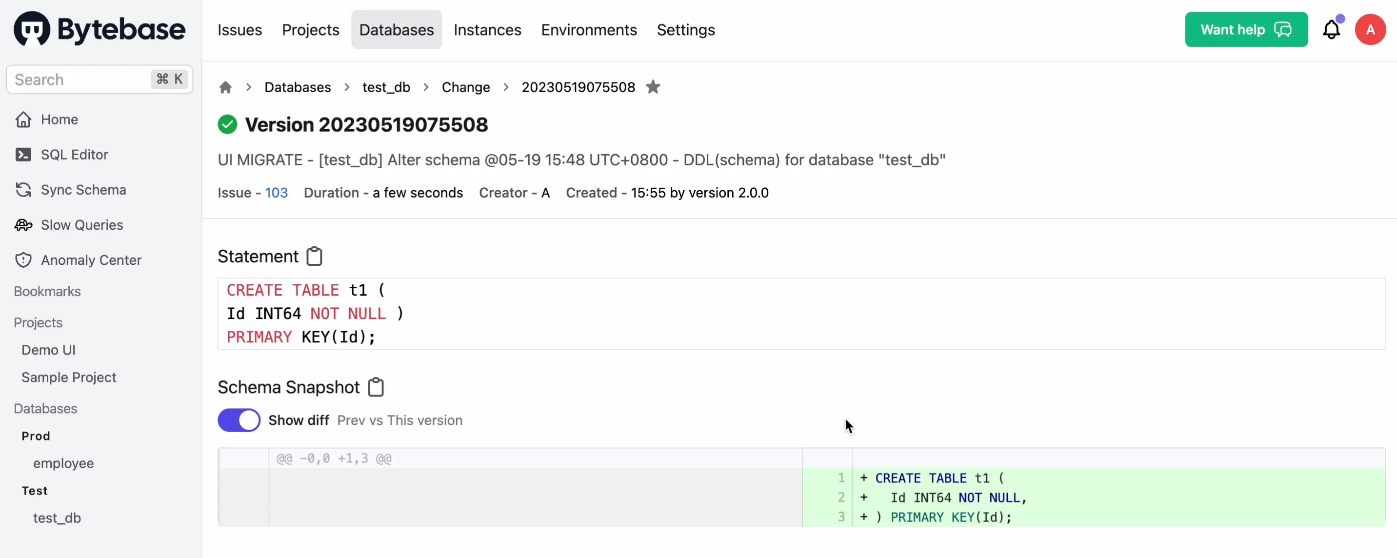Viewport: 1397px width, 558px height.
Task: Open user avatar account menu
Action: point(1370,30)
